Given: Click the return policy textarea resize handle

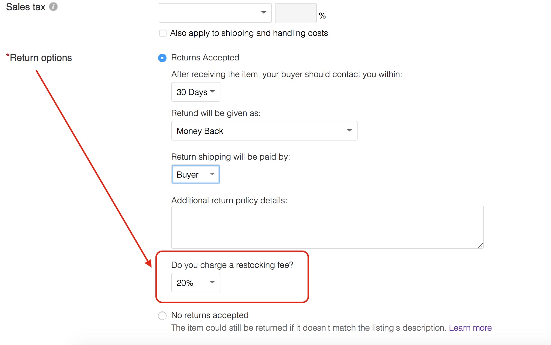Looking at the screenshot, I should [480, 245].
